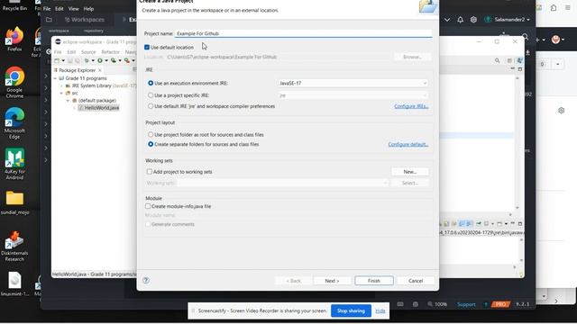
Task: Open the dialog help question mark icon
Action: [146, 281]
